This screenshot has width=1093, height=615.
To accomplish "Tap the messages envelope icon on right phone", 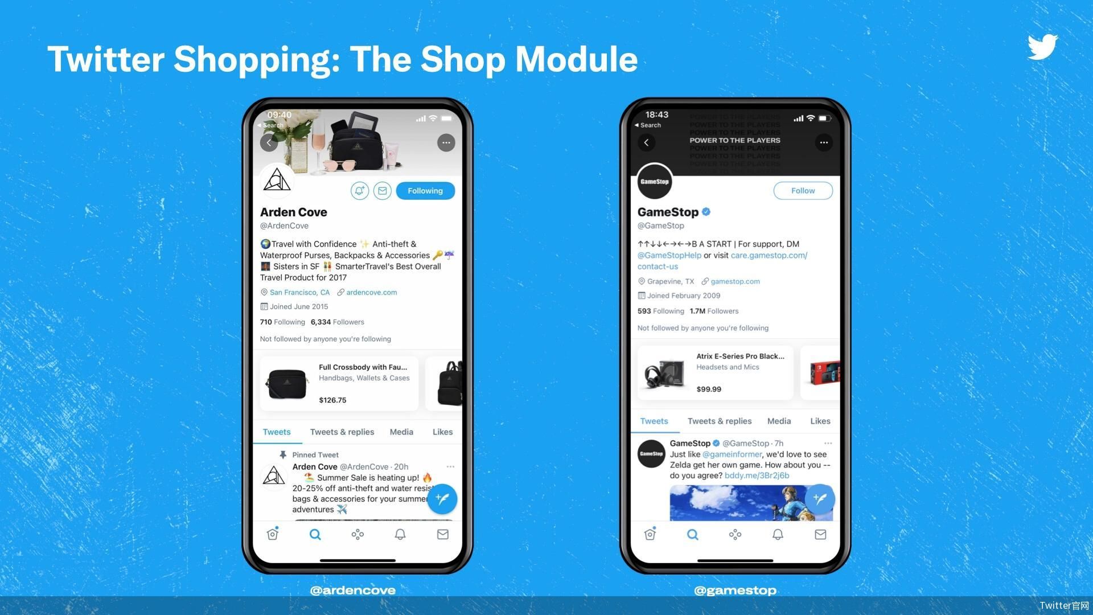I will pos(819,534).
